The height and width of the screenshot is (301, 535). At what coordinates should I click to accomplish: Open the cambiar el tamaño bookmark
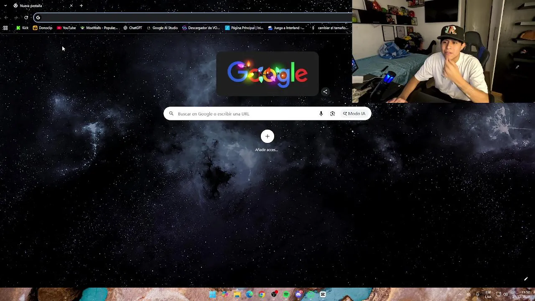tap(329, 28)
